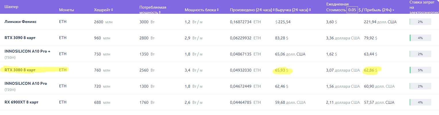Screen dimensions: 439x115
Task: Select the RX 6900XT 8 карт miner
Action: point(21,102)
